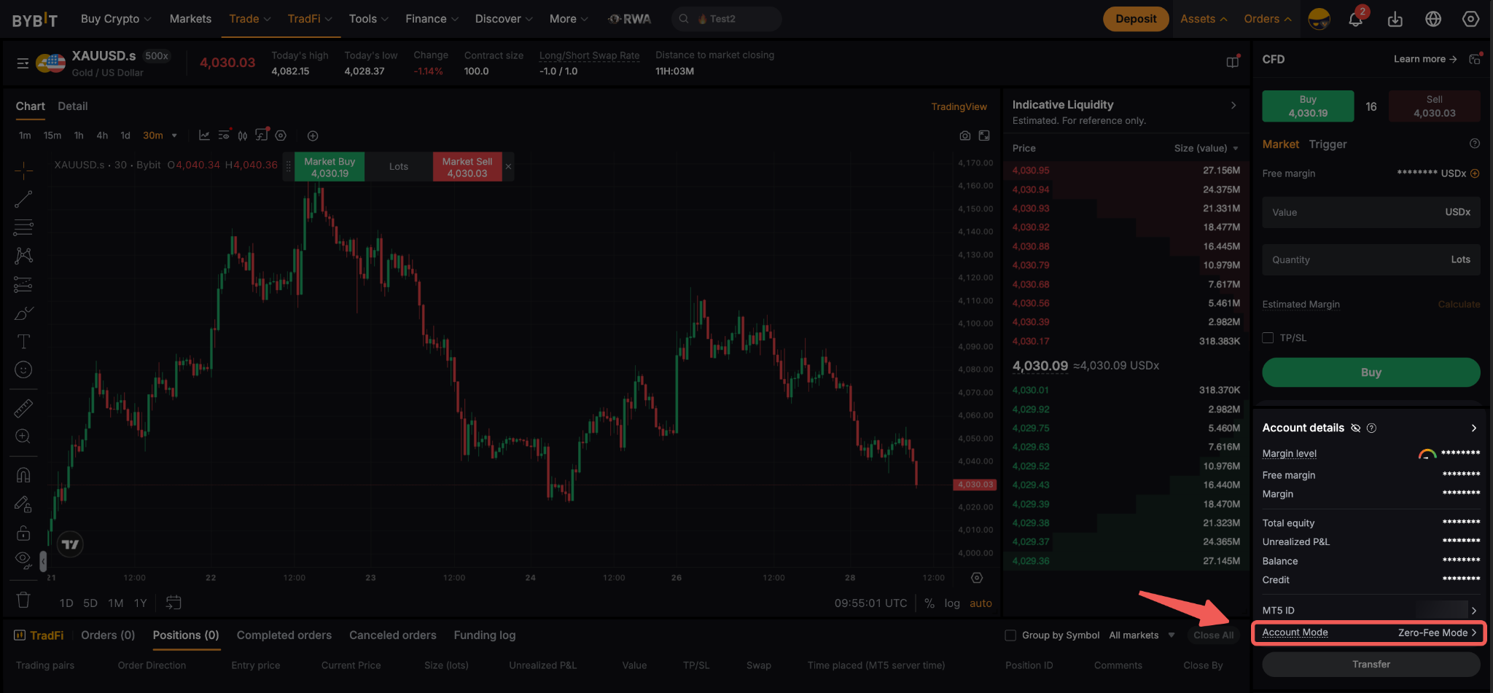Click the Transfer button
The width and height of the screenshot is (1493, 693).
pyautogui.click(x=1371, y=665)
